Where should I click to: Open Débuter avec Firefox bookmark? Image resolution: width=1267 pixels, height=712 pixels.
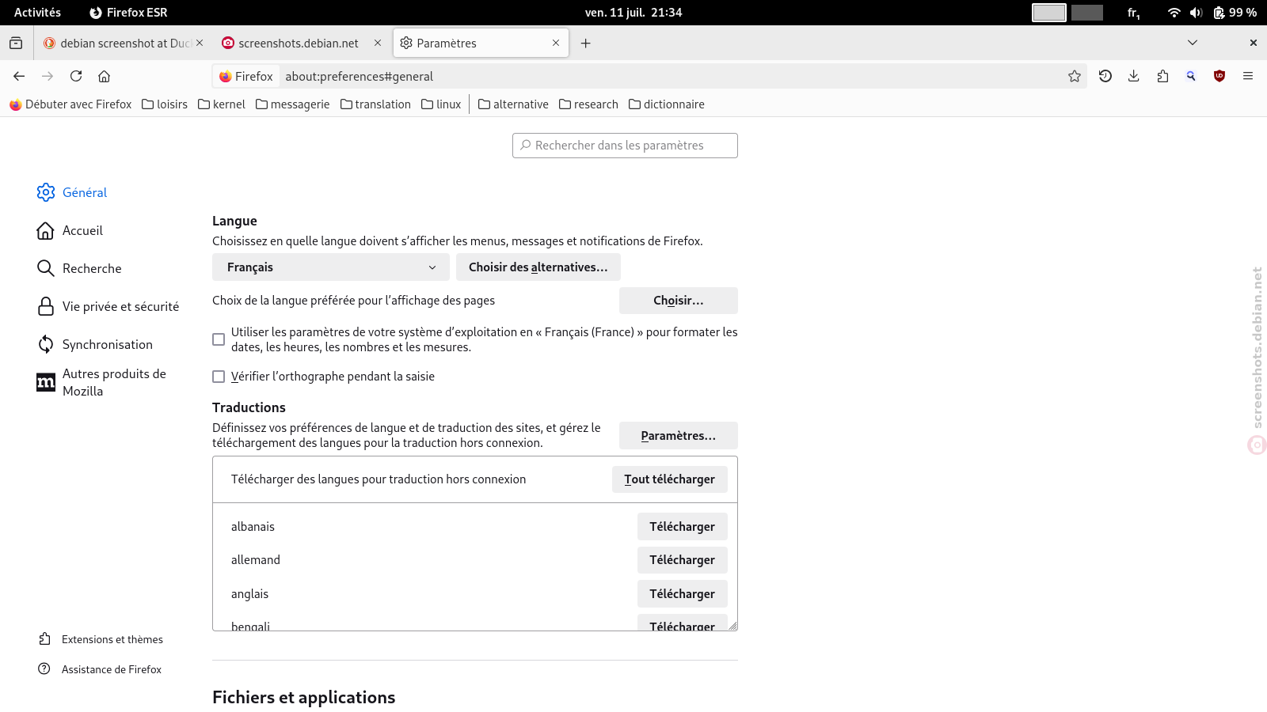[x=70, y=104]
